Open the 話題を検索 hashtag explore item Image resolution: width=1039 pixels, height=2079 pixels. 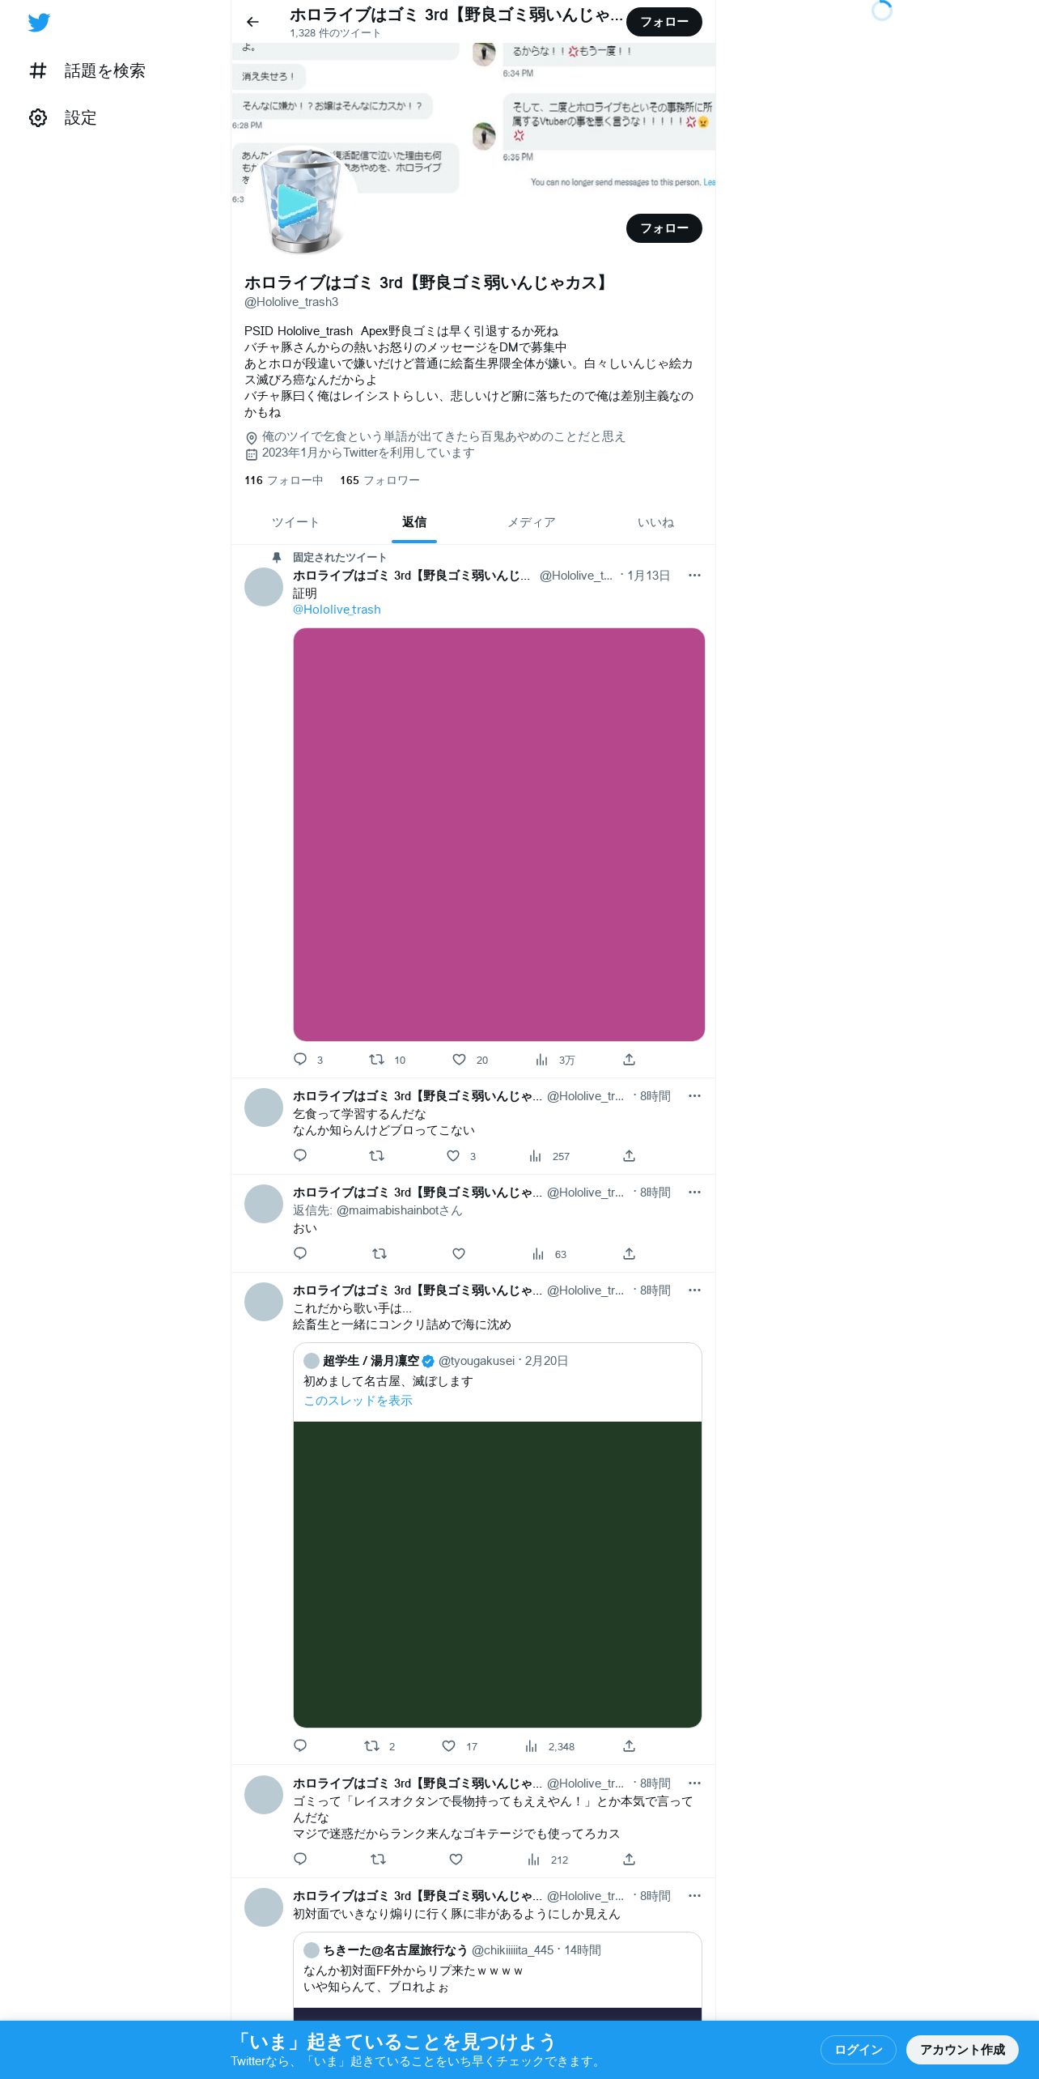[x=87, y=71]
